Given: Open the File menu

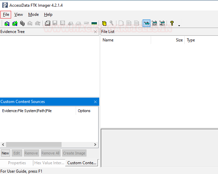Looking at the screenshot, I should 6,14.
